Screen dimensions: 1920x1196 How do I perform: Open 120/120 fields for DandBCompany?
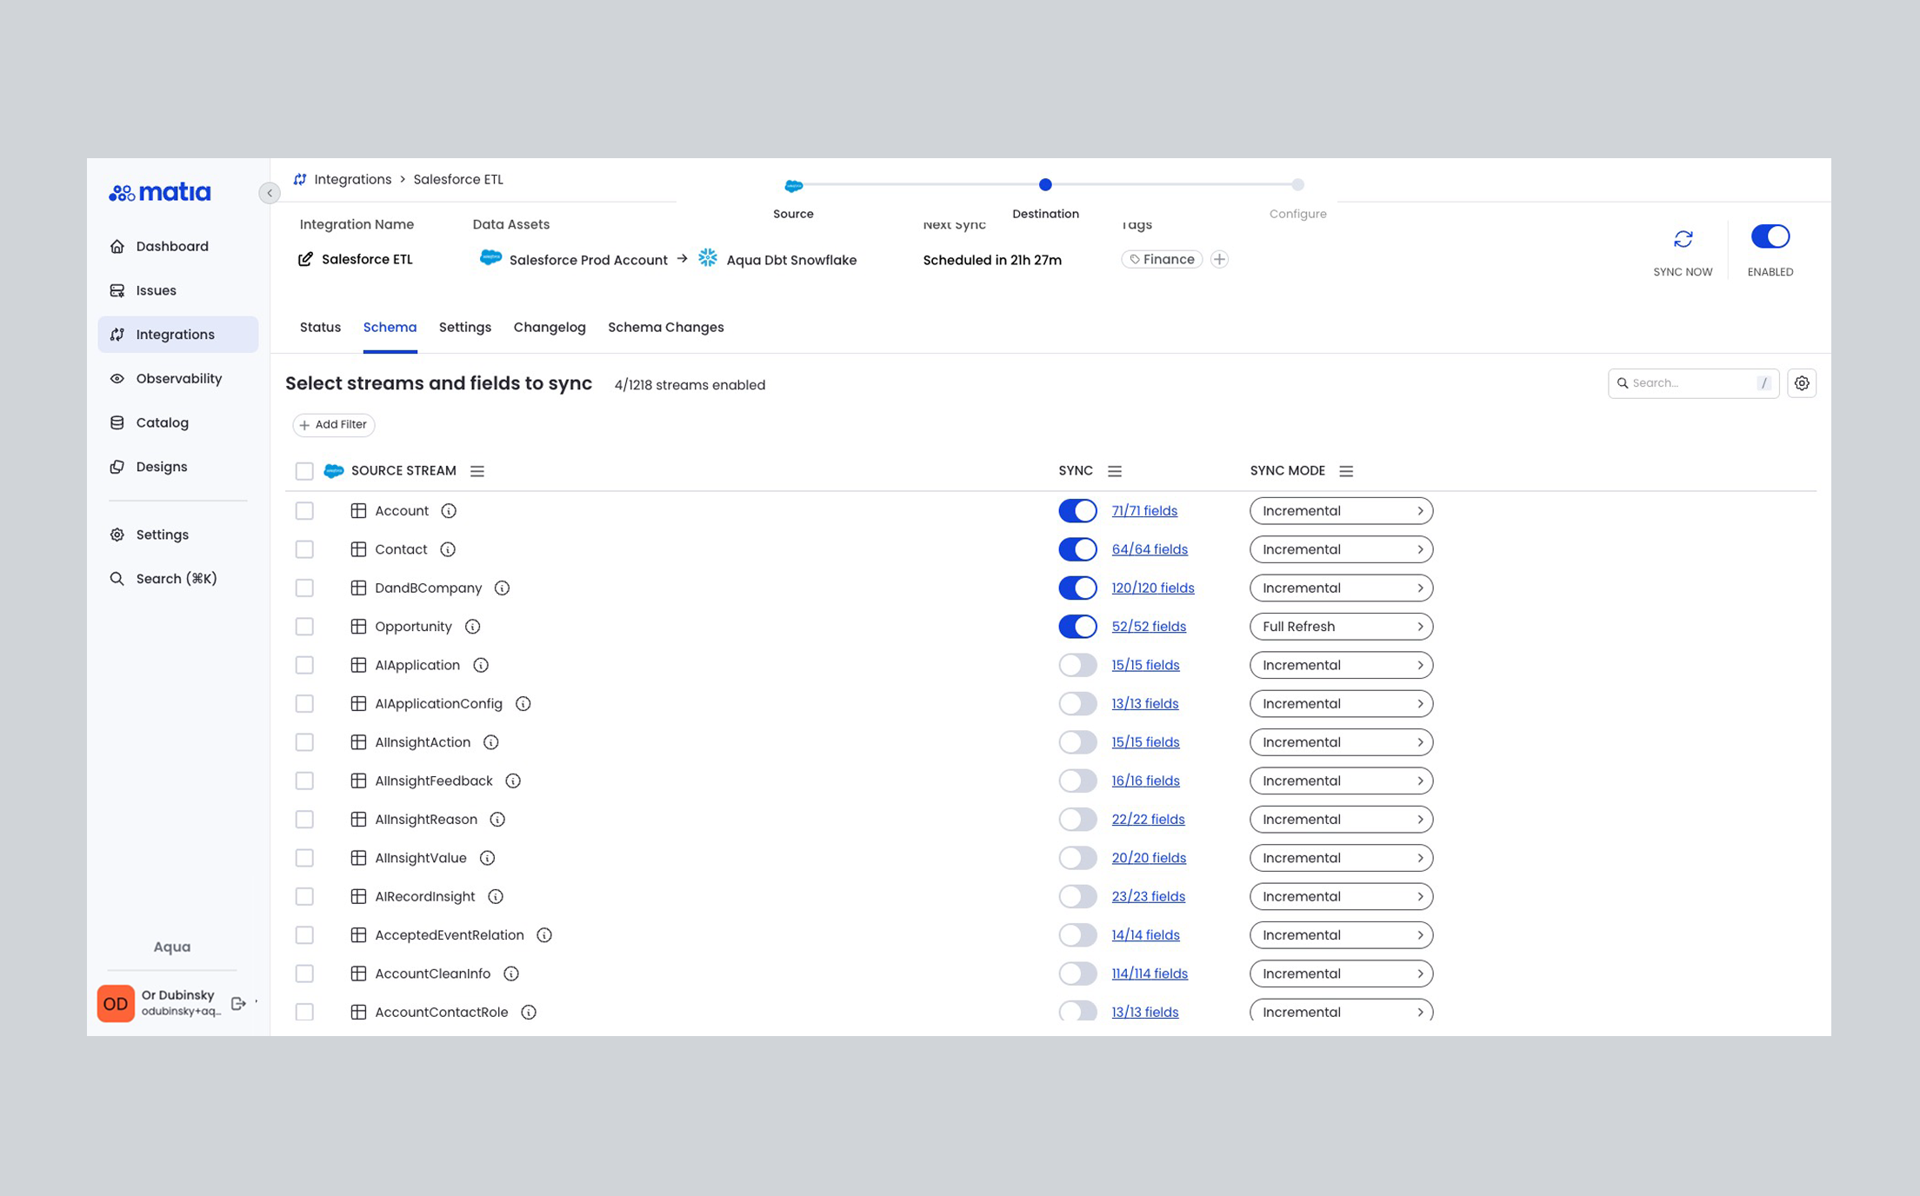pos(1152,588)
